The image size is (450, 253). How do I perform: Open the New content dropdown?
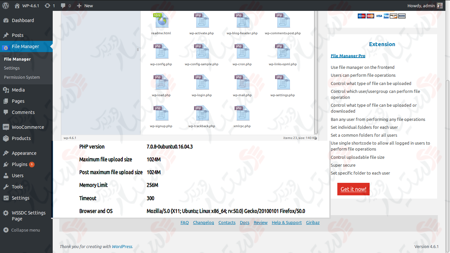(x=85, y=6)
